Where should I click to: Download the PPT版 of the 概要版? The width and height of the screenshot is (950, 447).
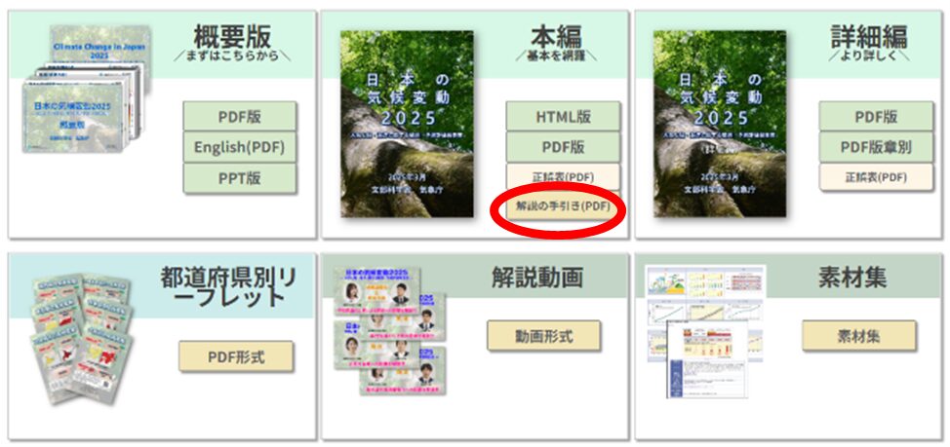(x=239, y=178)
